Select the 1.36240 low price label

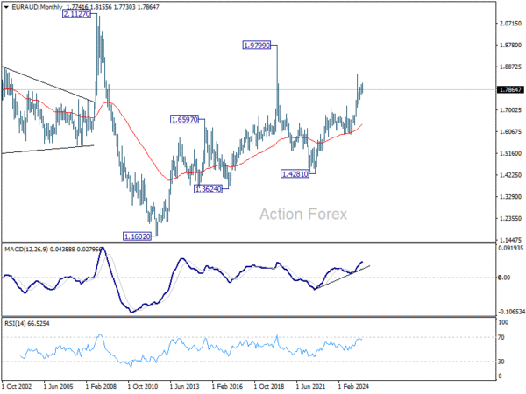point(208,189)
